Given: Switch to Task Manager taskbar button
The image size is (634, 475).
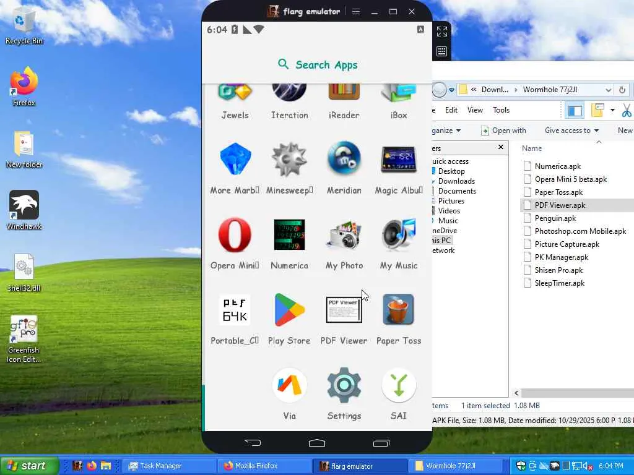Looking at the screenshot, I should (169, 466).
